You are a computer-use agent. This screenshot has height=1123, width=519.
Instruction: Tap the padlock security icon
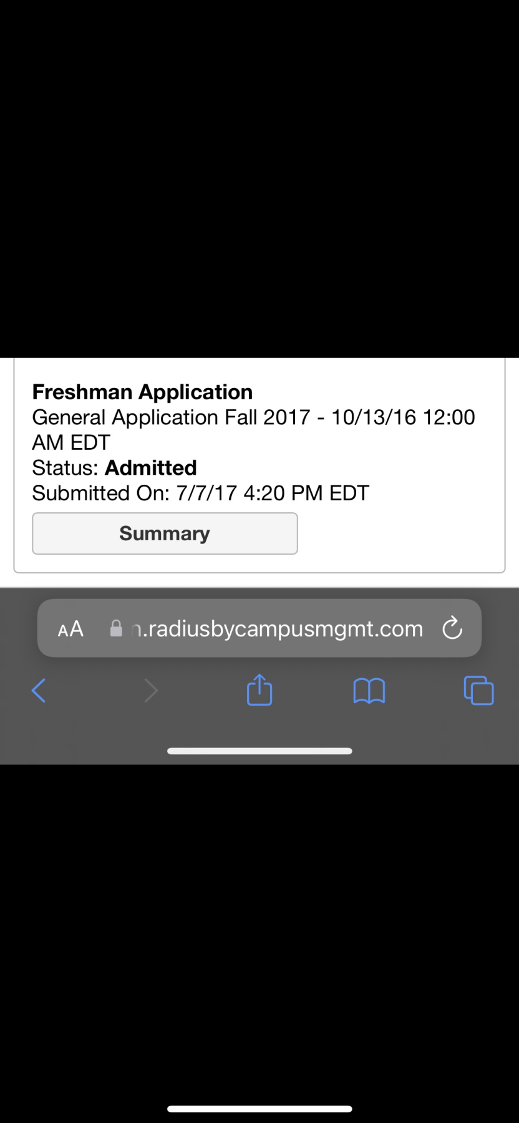pyautogui.click(x=116, y=628)
